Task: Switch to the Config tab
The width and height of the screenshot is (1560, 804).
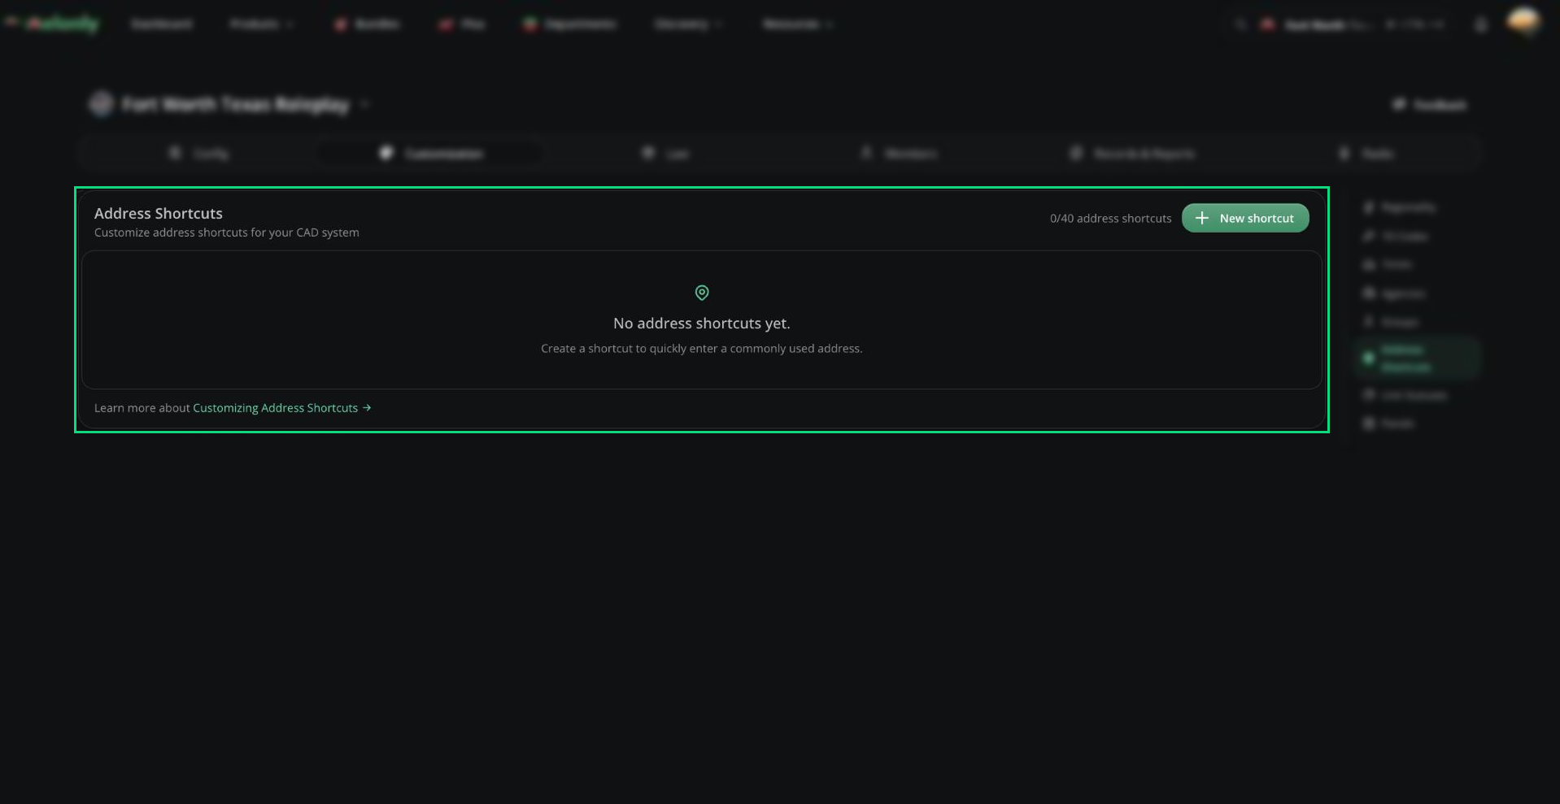Action: [x=198, y=153]
